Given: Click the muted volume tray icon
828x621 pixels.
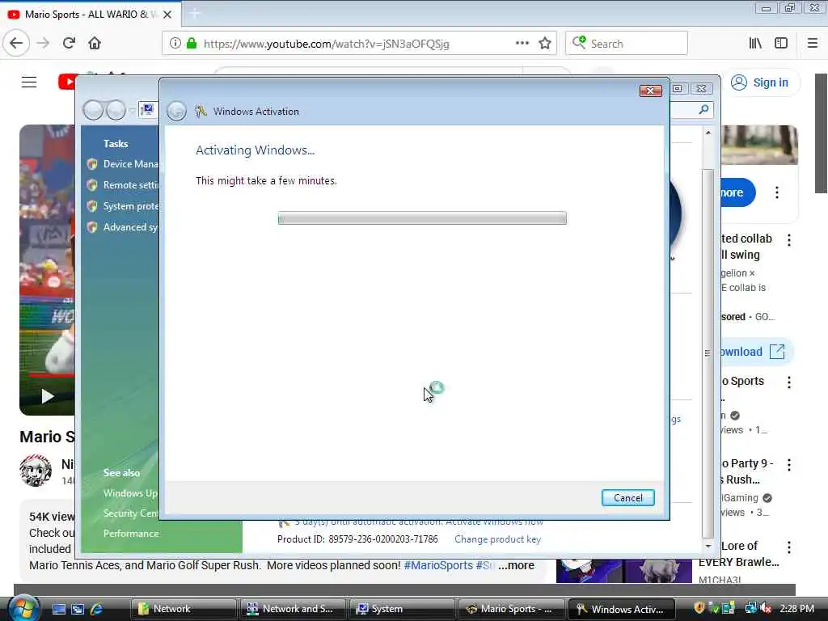Looking at the screenshot, I should (x=766, y=608).
